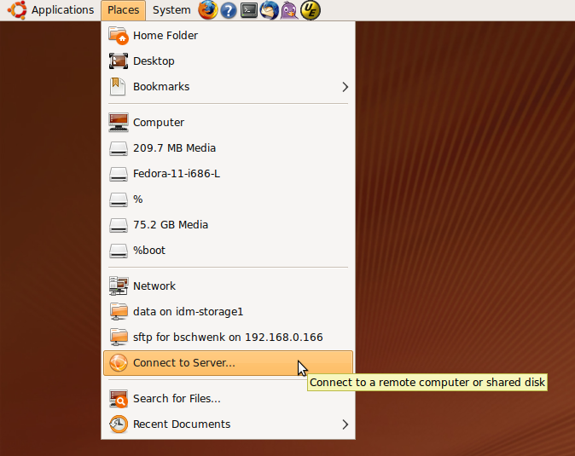Viewport: 575px width, 456px height.
Task: Click the drive icon beside %
Action: [119, 199]
